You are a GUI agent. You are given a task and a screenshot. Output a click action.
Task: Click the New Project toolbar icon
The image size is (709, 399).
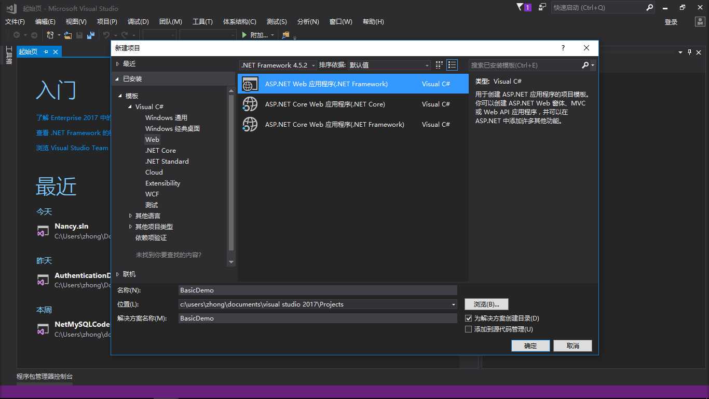[x=50, y=35]
